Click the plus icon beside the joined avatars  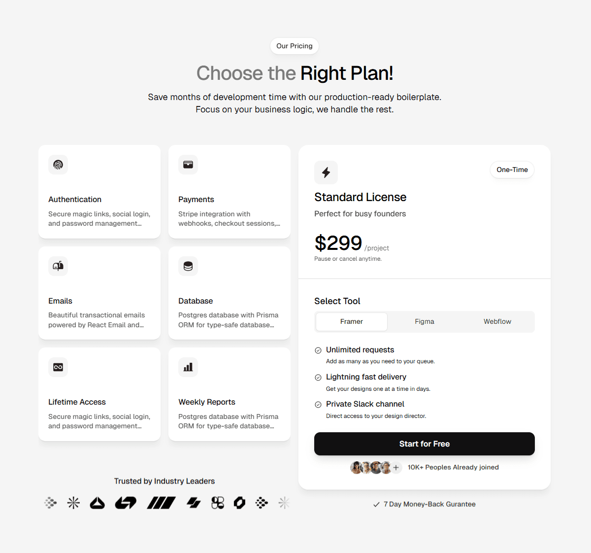pos(396,467)
